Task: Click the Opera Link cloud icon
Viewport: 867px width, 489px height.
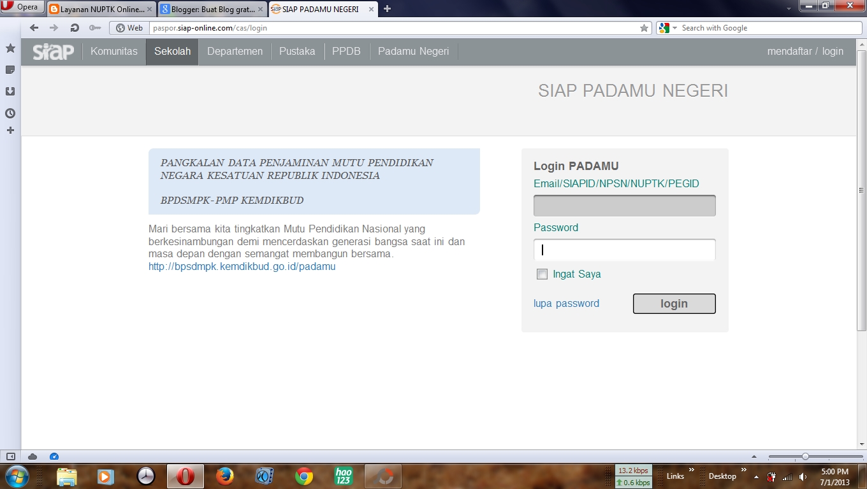Action: pos(33,457)
